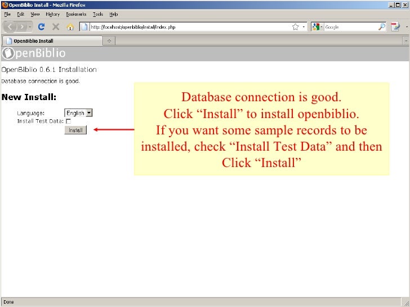The height and width of the screenshot is (307, 410).
Task: Click 'Database connection is good.' page text
Action: click(x=41, y=81)
